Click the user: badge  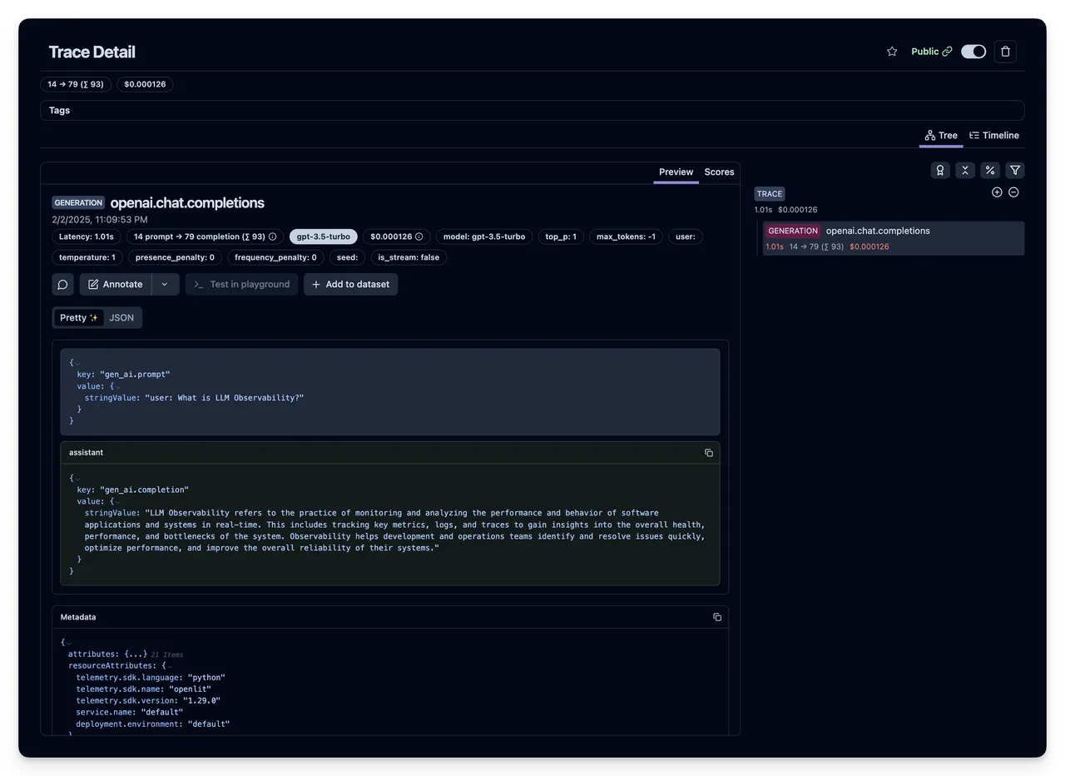click(x=686, y=236)
